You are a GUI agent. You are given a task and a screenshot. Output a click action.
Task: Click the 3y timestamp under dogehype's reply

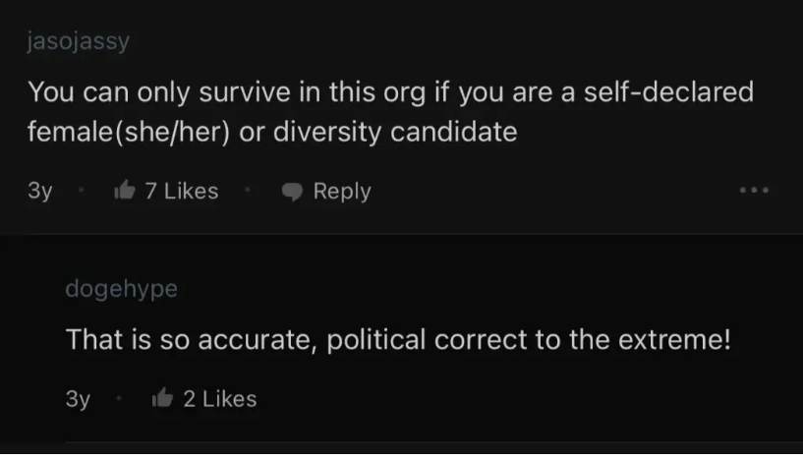click(78, 399)
